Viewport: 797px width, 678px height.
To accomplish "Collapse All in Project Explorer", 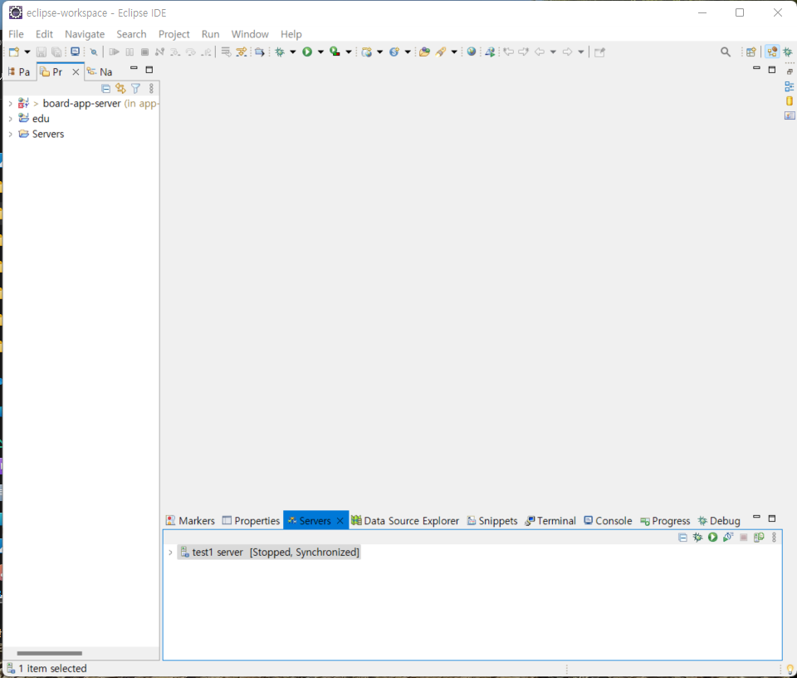I will 105,89.
